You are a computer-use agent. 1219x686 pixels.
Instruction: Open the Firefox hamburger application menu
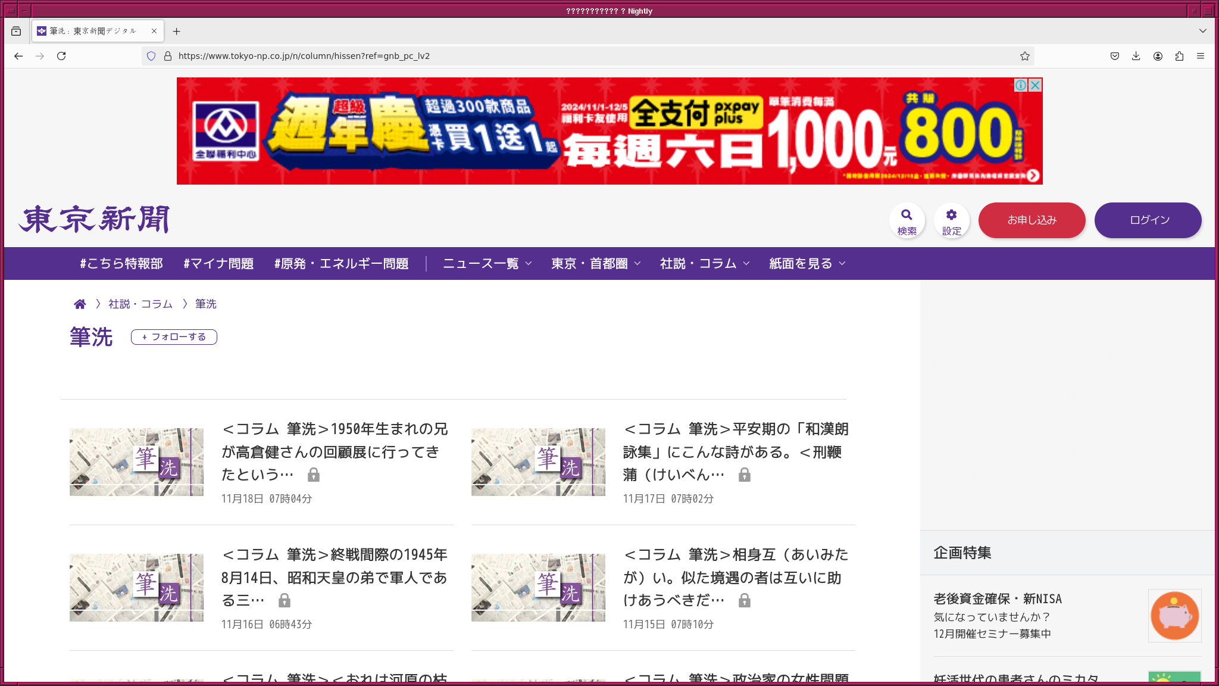coord(1201,56)
